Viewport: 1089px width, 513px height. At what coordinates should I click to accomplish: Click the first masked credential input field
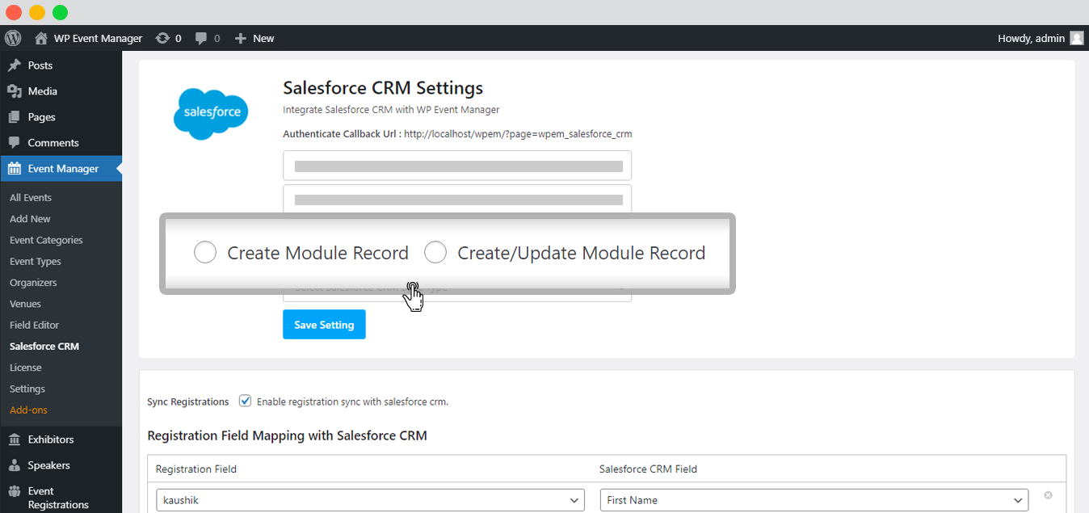click(x=457, y=166)
